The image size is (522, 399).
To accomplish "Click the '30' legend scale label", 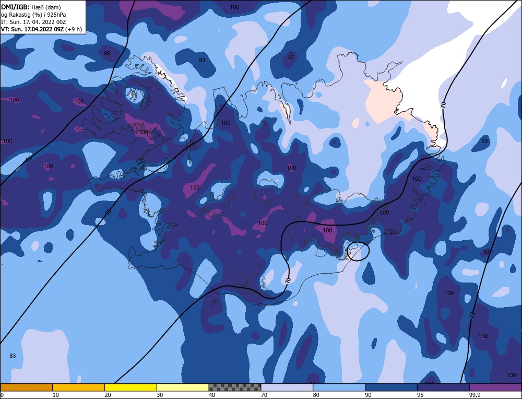I will click(x=160, y=395).
